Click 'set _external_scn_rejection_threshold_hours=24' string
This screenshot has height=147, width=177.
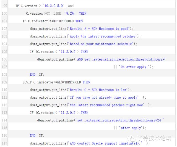click(x=120, y=120)
